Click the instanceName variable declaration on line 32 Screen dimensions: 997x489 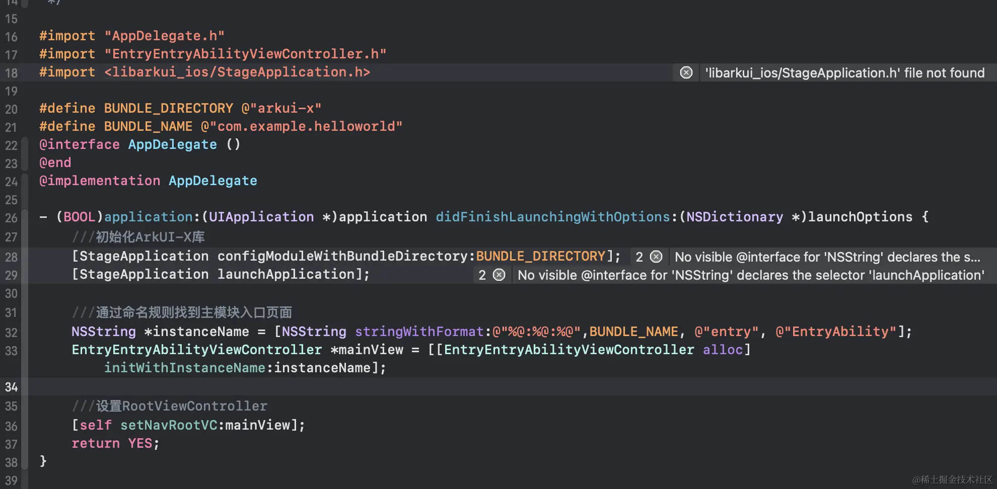[x=200, y=332]
